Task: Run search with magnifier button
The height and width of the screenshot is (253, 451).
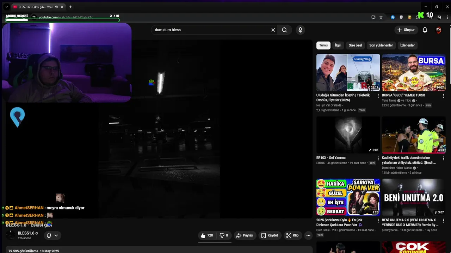Action: click(x=284, y=30)
